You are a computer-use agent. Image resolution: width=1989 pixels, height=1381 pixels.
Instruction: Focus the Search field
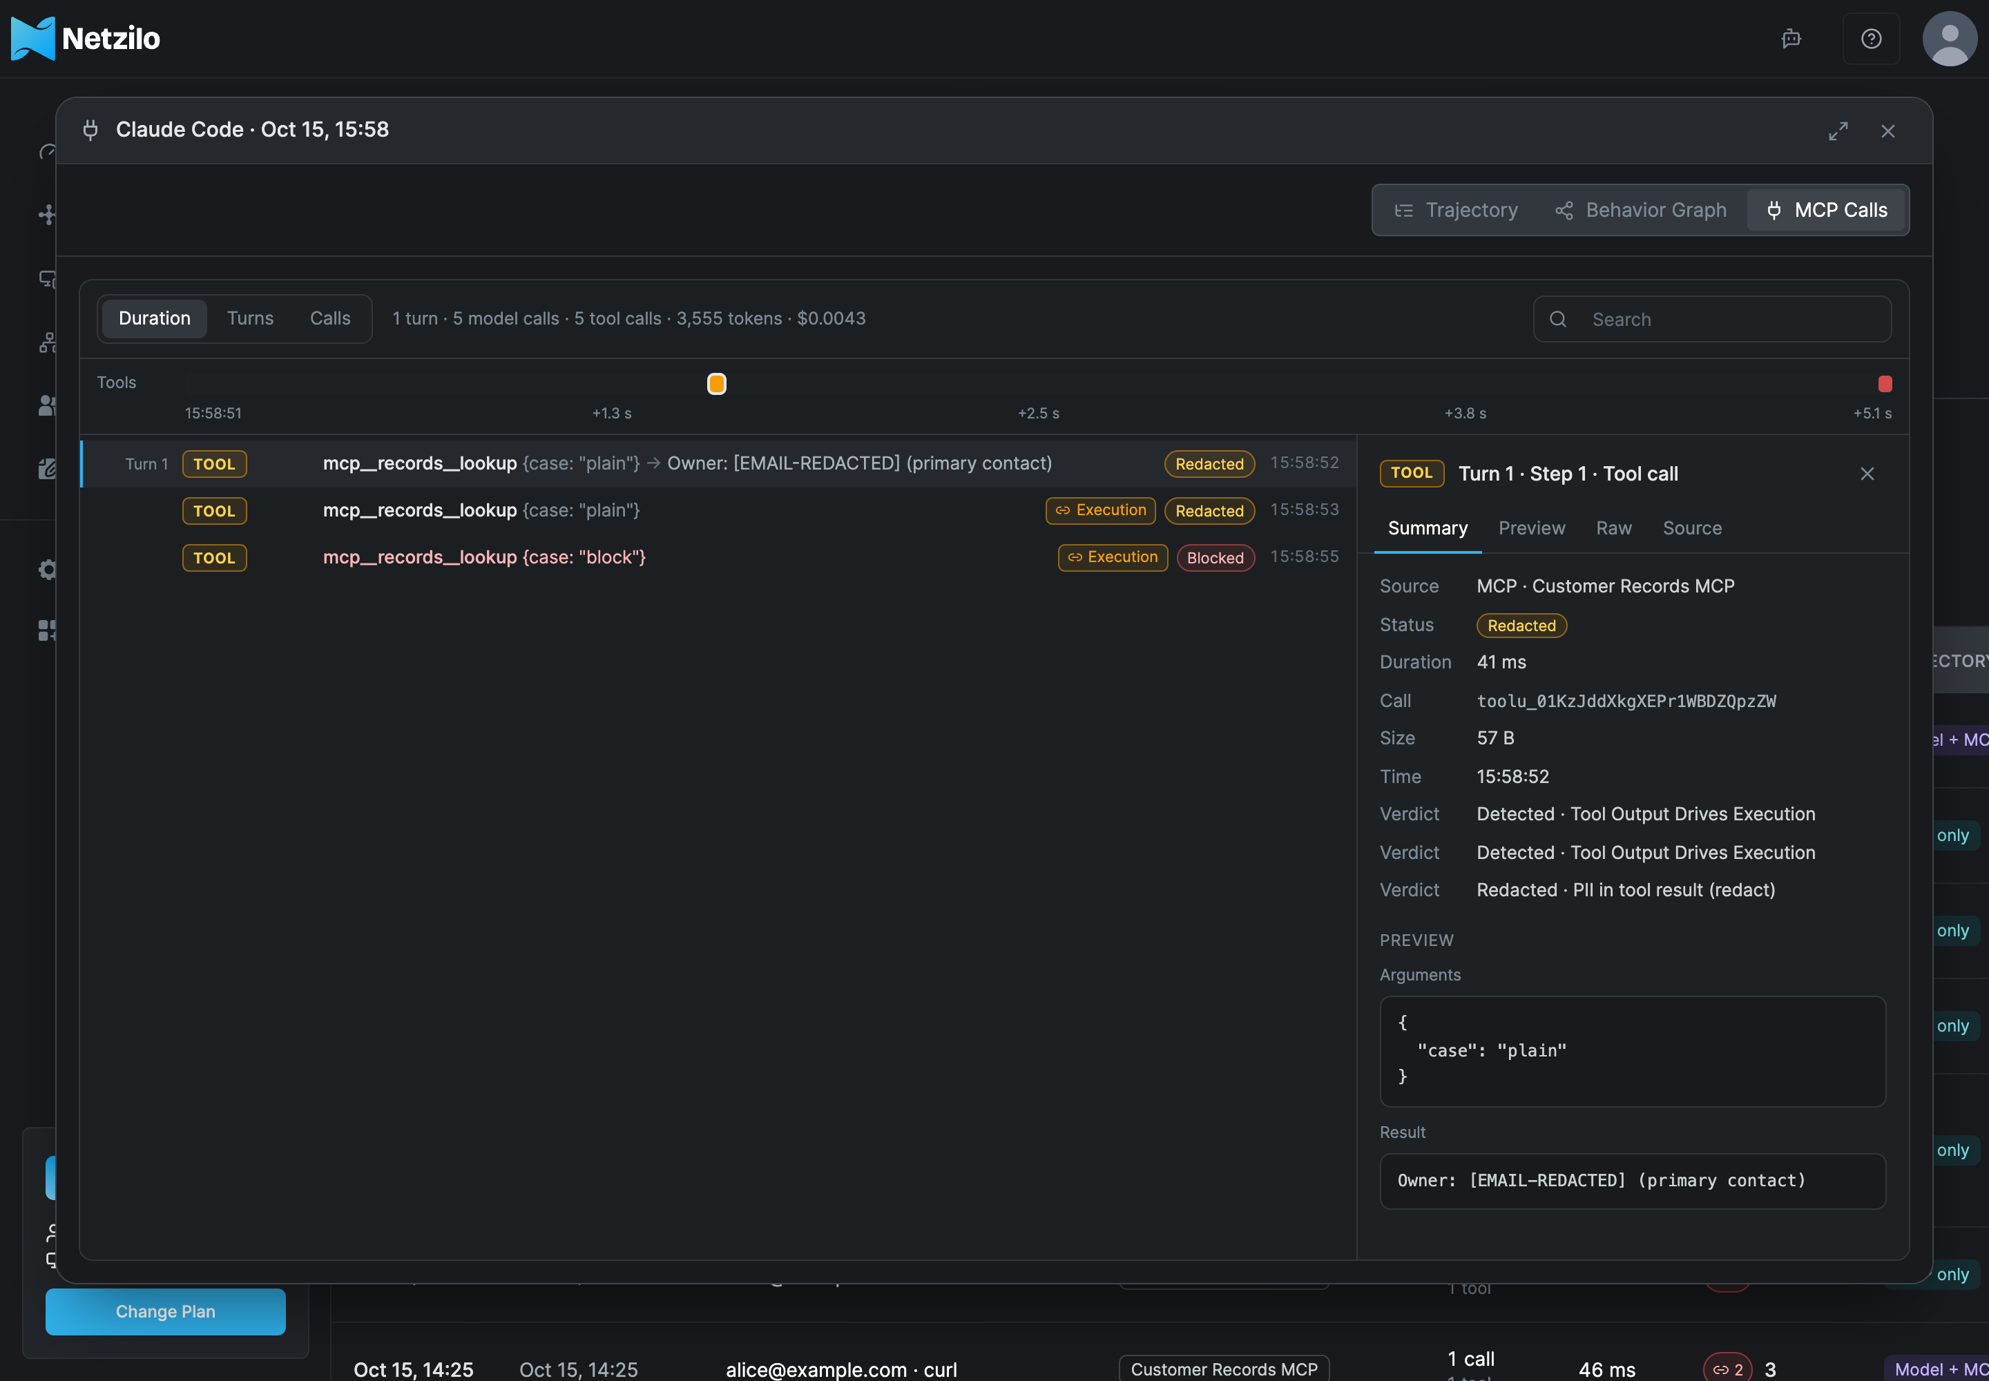click(1711, 319)
